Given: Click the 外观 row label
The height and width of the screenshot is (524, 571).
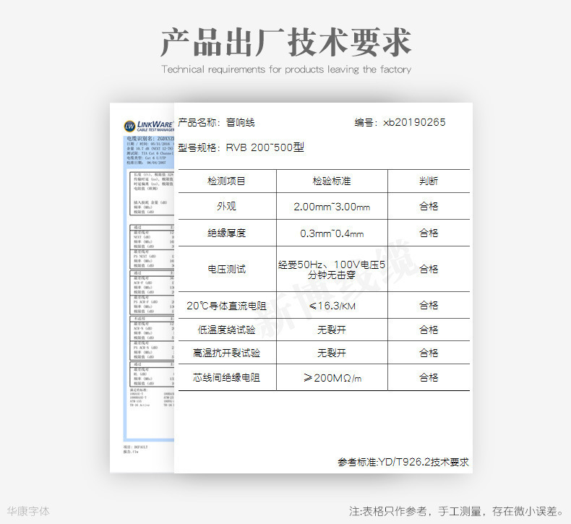Looking at the screenshot, I should tap(226, 207).
